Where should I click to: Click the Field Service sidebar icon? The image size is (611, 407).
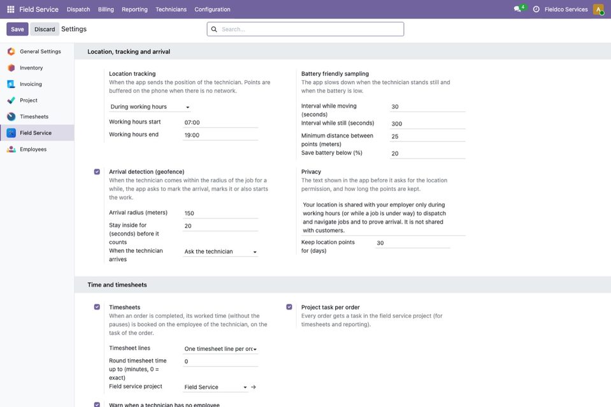11,133
